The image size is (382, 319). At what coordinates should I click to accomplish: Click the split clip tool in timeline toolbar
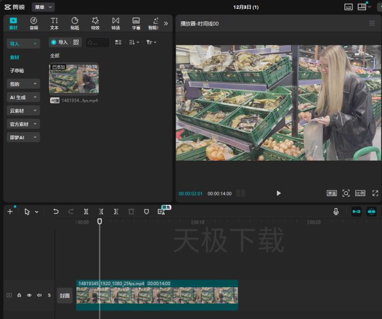click(x=86, y=211)
